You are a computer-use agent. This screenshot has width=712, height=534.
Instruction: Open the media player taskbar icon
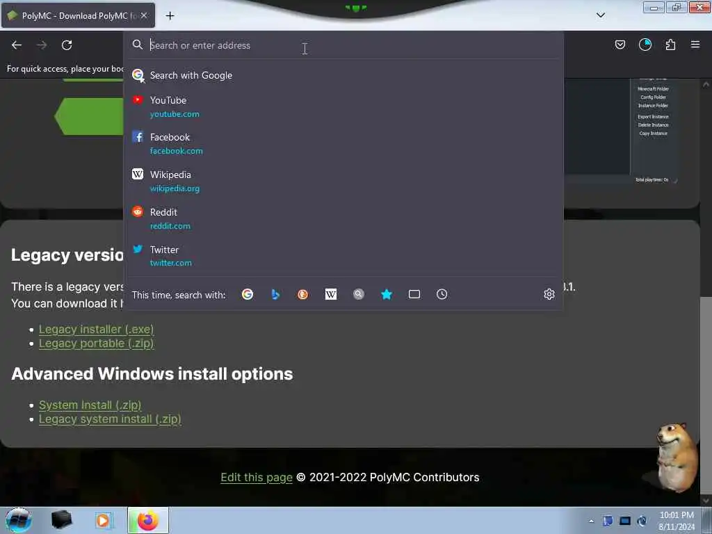point(103,520)
